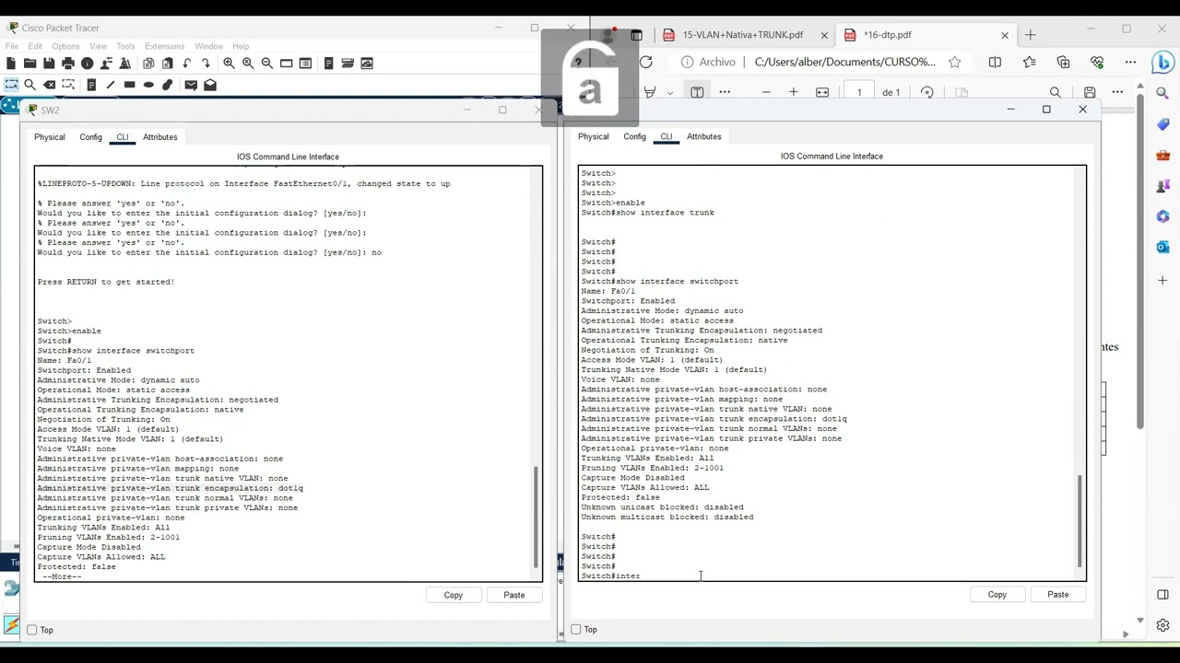Image resolution: width=1180 pixels, height=663 pixels.
Task: Click the drawing palette rectangle icon
Action: pos(286,64)
